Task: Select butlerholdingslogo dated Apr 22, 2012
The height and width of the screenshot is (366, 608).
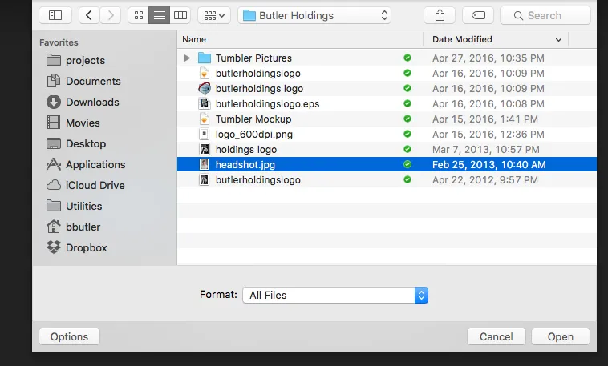Action: (x=387, y=179)
